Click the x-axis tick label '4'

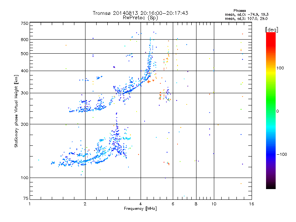pos(141,204)
